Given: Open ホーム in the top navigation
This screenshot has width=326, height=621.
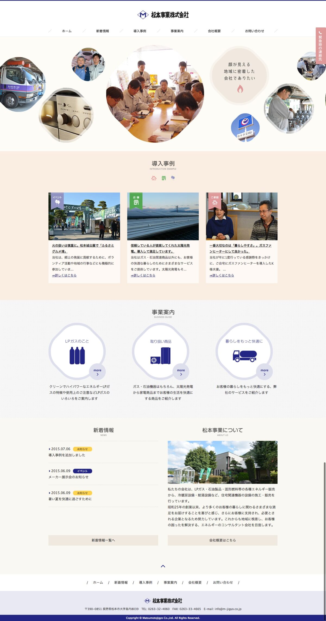Looking at the screenshot, I should [x=67, y=31].
